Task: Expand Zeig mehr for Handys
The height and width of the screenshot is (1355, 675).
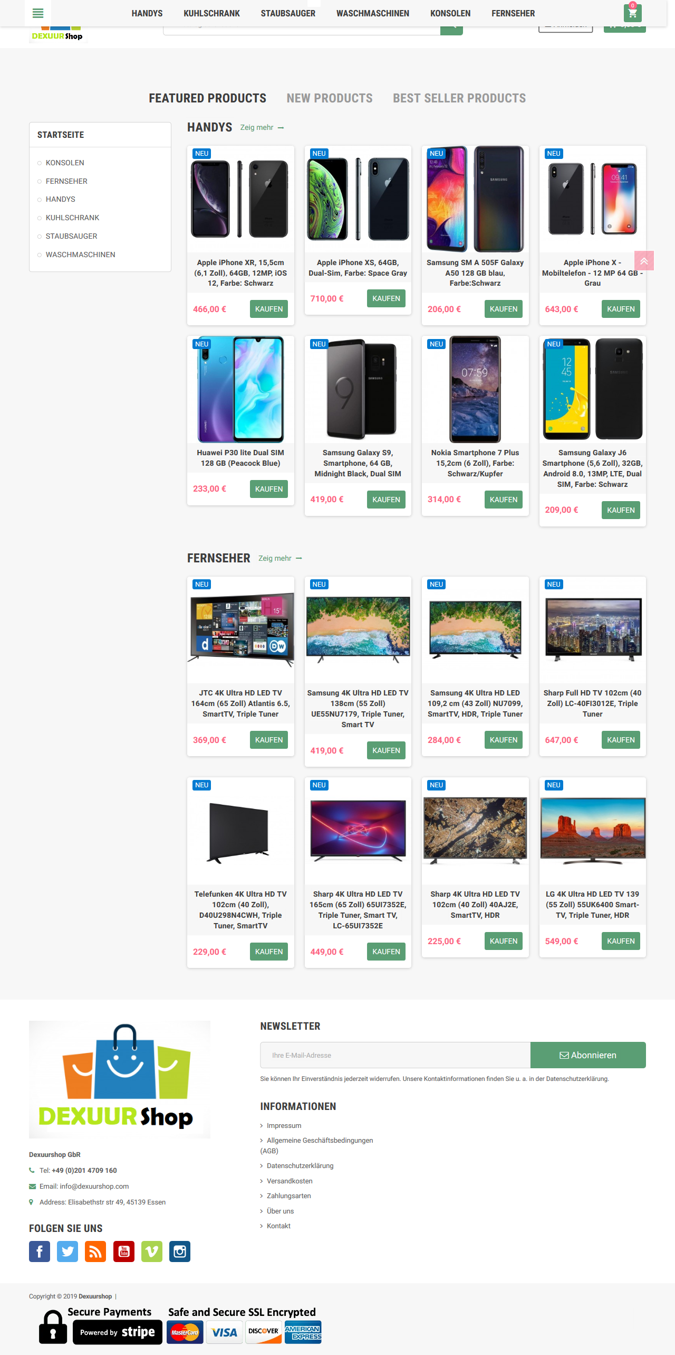Action: click(x=262, y=128)
